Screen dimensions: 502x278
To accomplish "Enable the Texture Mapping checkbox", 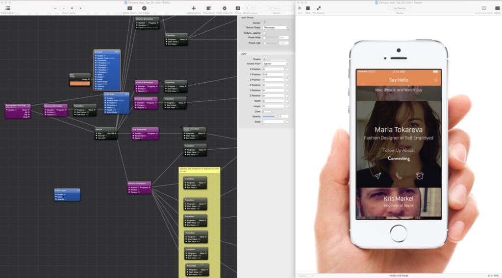I will (264, 33).
